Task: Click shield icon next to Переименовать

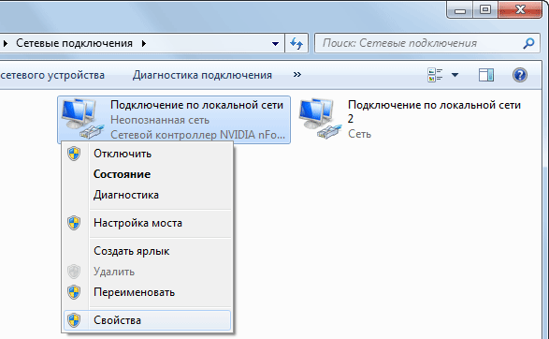Action: (x=74, y=292)
